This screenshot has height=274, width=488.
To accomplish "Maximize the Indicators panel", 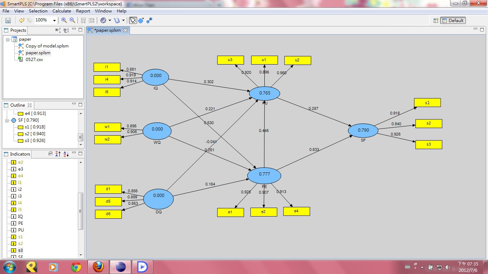I will pyautogui.click(x=80, y=153).
